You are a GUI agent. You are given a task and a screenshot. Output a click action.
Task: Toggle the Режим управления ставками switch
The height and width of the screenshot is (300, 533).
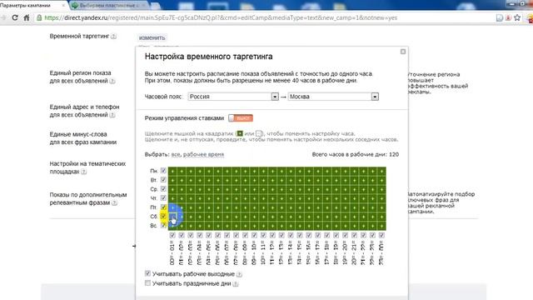(x=241, y=118)
